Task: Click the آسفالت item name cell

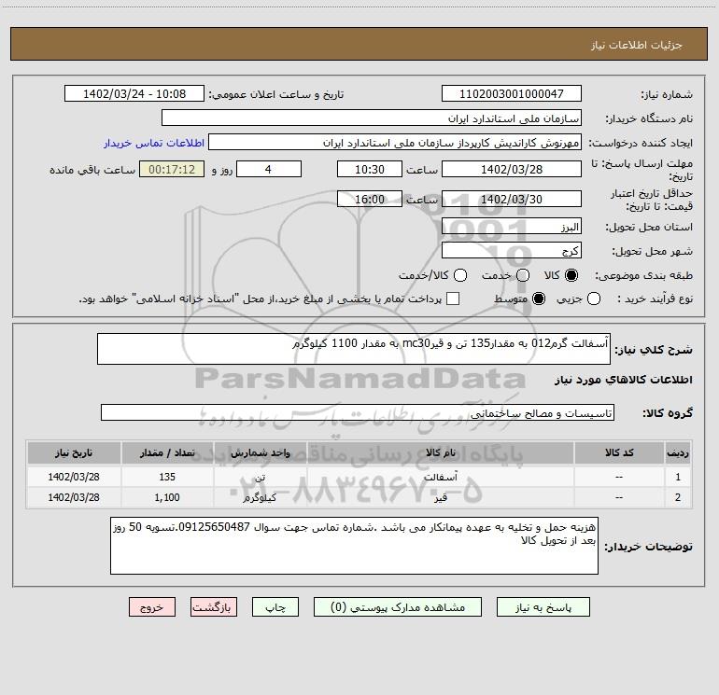Action: [440, 477]
